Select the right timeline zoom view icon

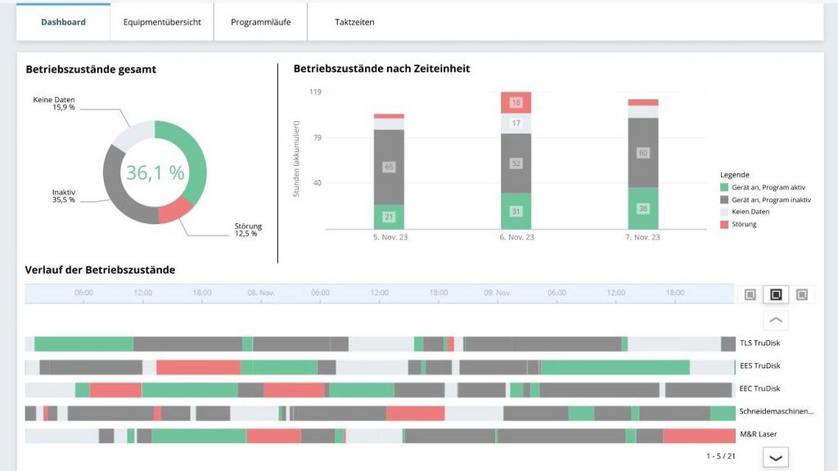(x=802, y=294)
